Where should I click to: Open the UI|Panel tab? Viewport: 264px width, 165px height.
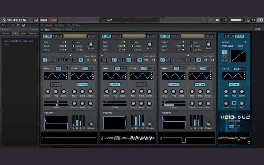tap(59, 25)
